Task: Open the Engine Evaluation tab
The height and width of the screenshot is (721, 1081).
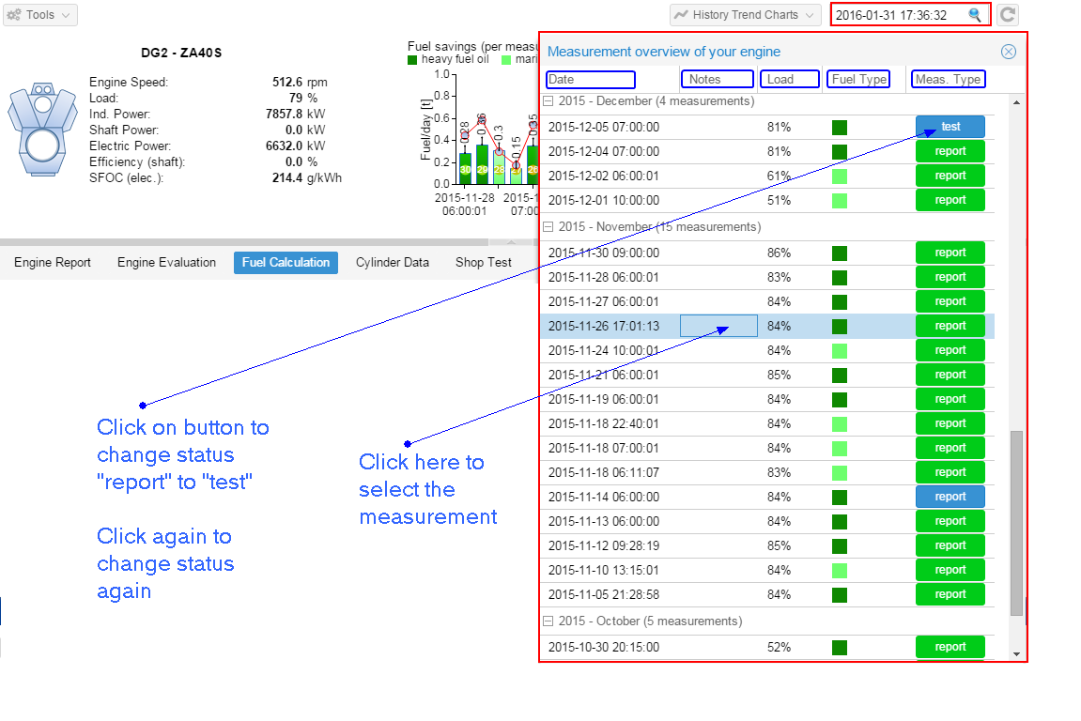Action: (166, 263)
